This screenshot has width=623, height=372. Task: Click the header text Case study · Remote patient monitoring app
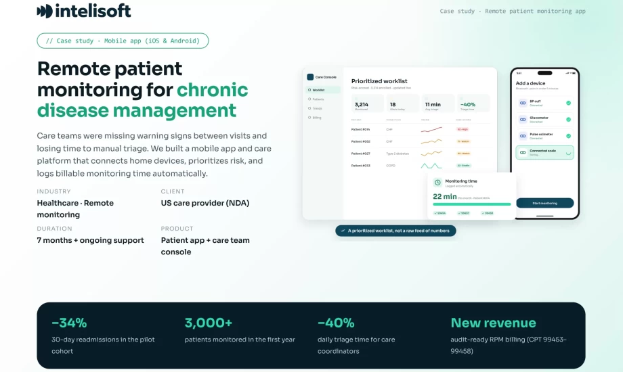[x=513, y=11]
